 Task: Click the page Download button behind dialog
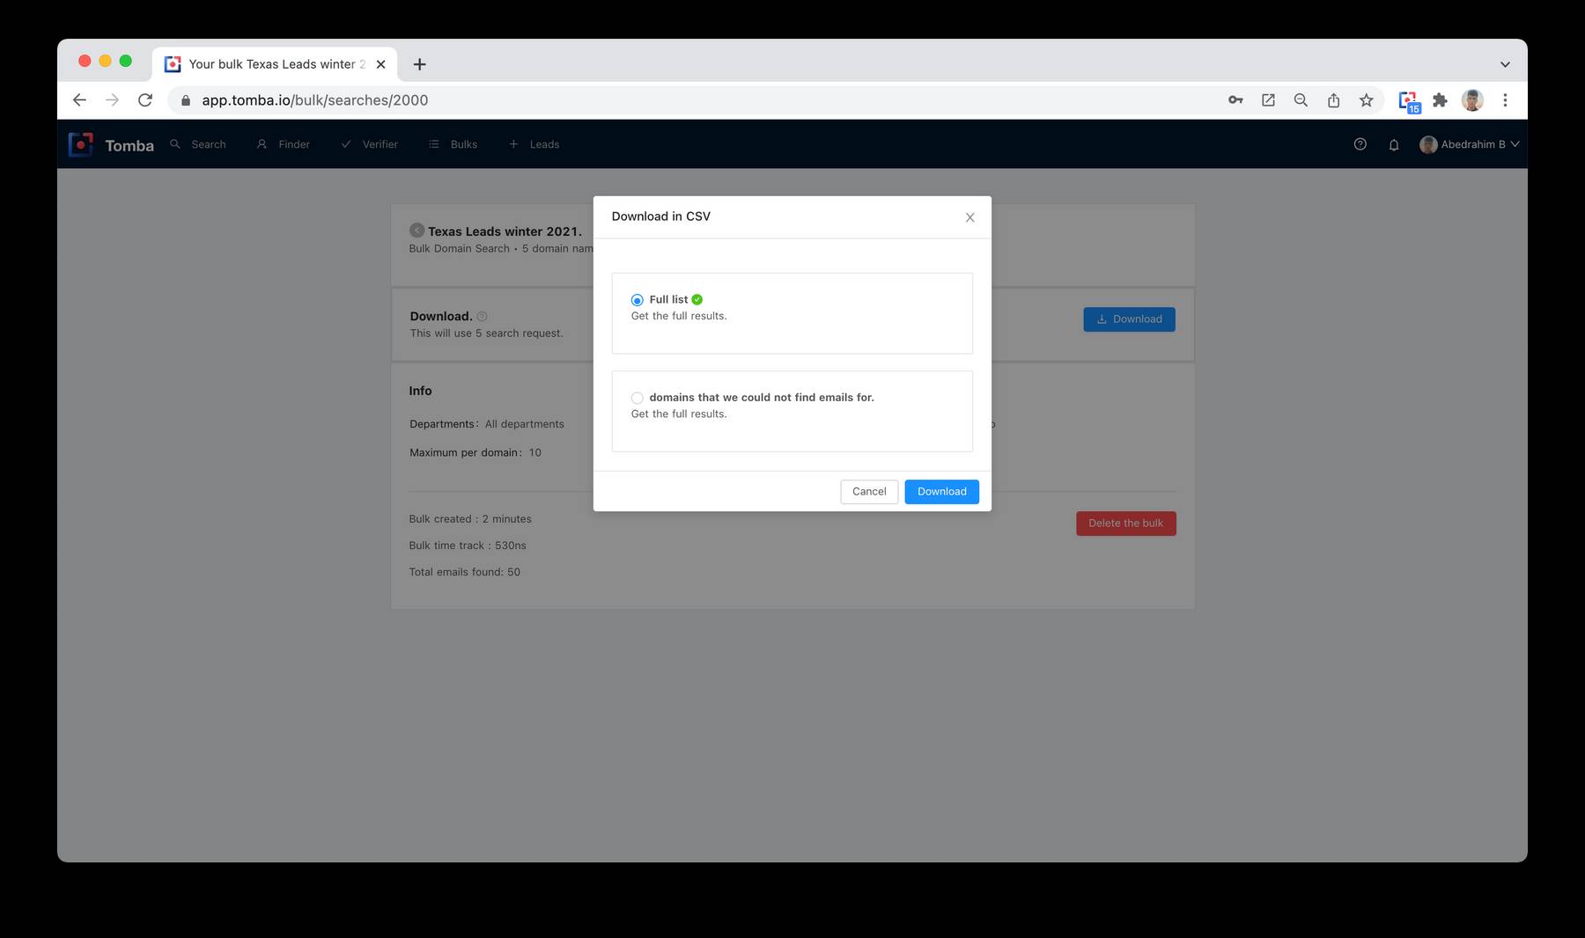[1129, 319]
